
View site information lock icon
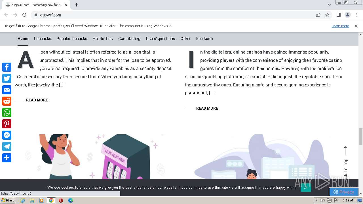pos(36,15)
